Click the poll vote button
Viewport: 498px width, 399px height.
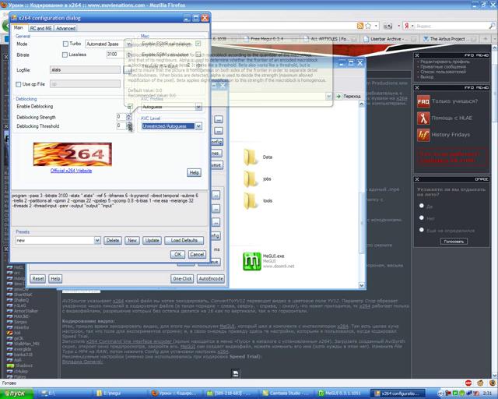(454, 241)
